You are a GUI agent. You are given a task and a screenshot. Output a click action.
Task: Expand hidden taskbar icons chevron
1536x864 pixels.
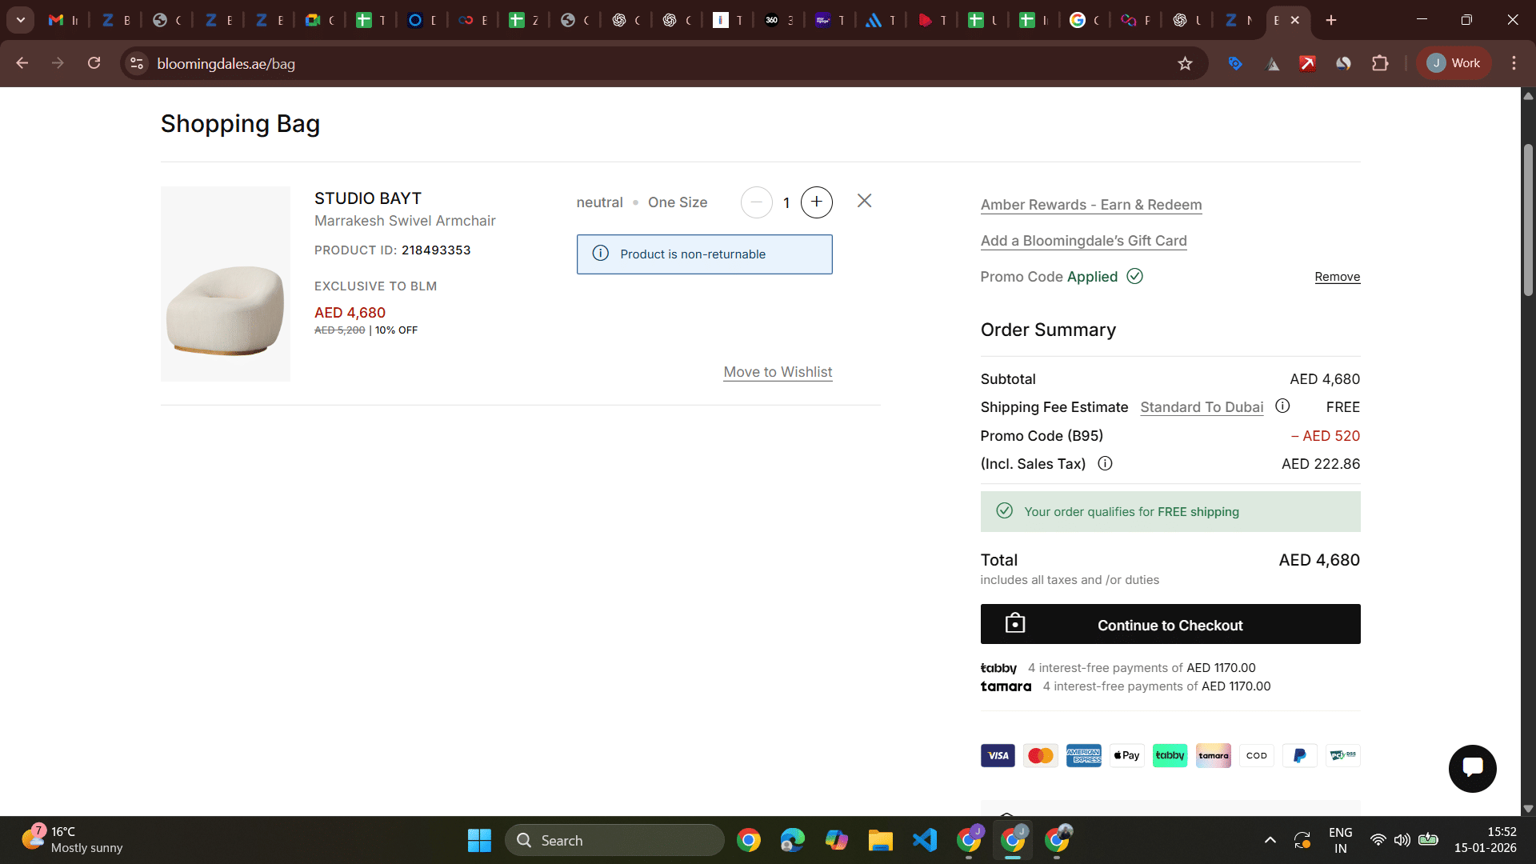coord(1270,840)
